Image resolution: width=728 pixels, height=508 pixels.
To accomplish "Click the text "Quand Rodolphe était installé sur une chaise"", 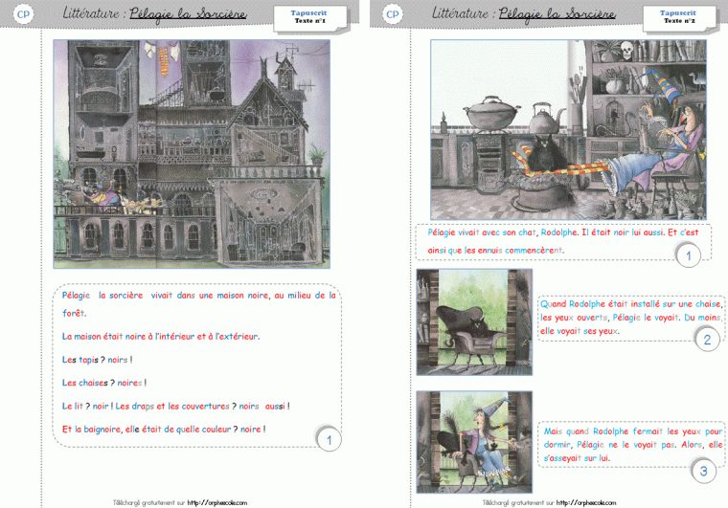I will point(631,304).
